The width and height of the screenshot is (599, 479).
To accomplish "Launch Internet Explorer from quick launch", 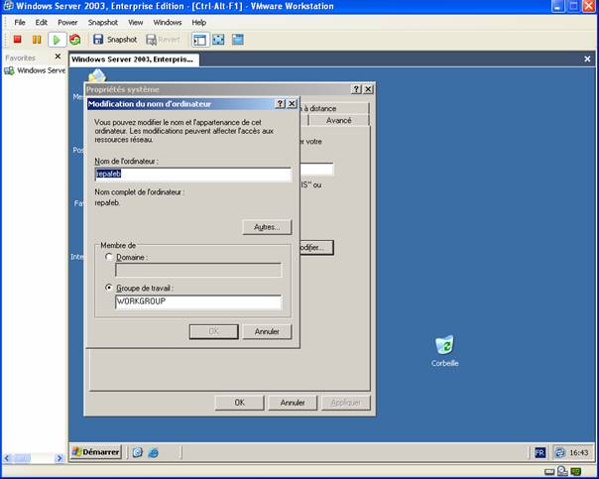I will pos(153,452).
